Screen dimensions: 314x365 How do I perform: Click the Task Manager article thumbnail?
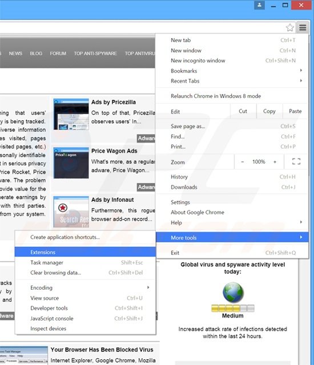(x=24, y=356)
